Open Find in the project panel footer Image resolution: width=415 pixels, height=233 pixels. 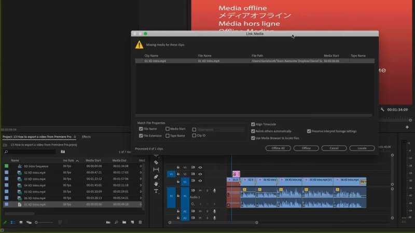pyautogui.click(x=116, y=223)
